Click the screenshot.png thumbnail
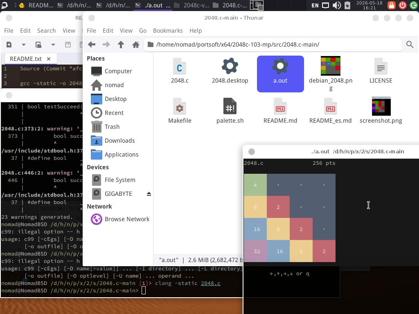419x314 pixels. point(381,106)
